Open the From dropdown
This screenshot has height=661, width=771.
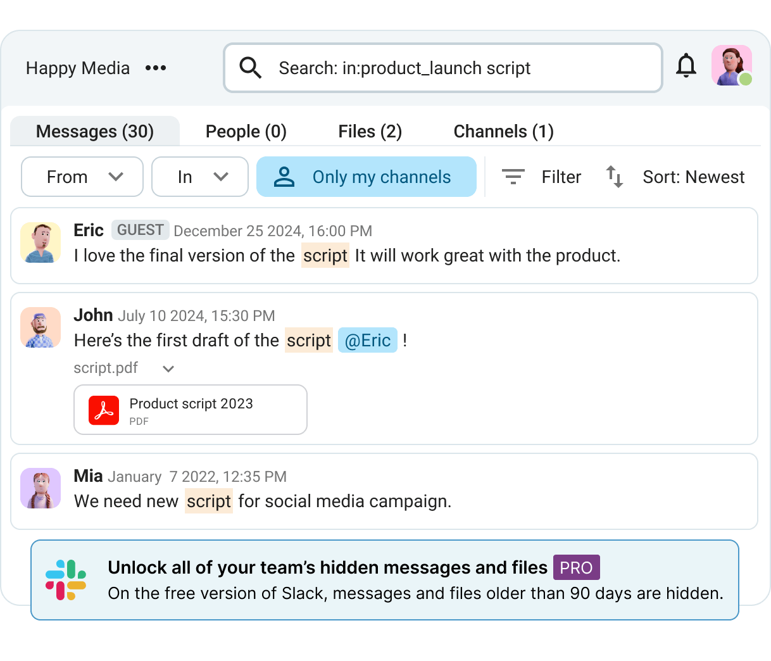(82, 177)
